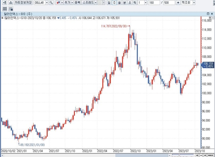Click the 추가 button
The image size is (215, 157).
point(67,3)
